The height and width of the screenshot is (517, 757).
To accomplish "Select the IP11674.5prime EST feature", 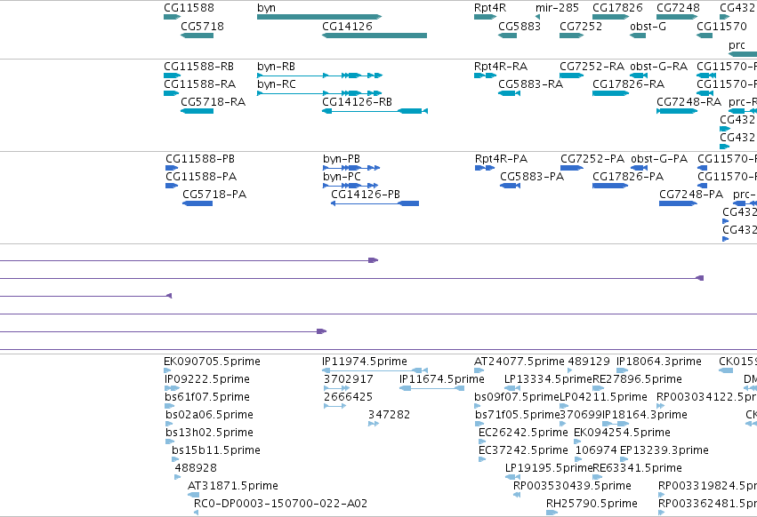I will click(x=431, y=388).
